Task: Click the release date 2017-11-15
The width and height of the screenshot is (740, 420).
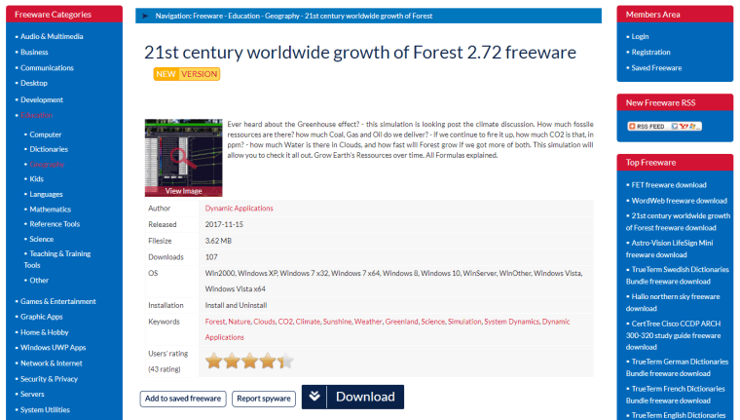Action: click(x=224, y=225)
